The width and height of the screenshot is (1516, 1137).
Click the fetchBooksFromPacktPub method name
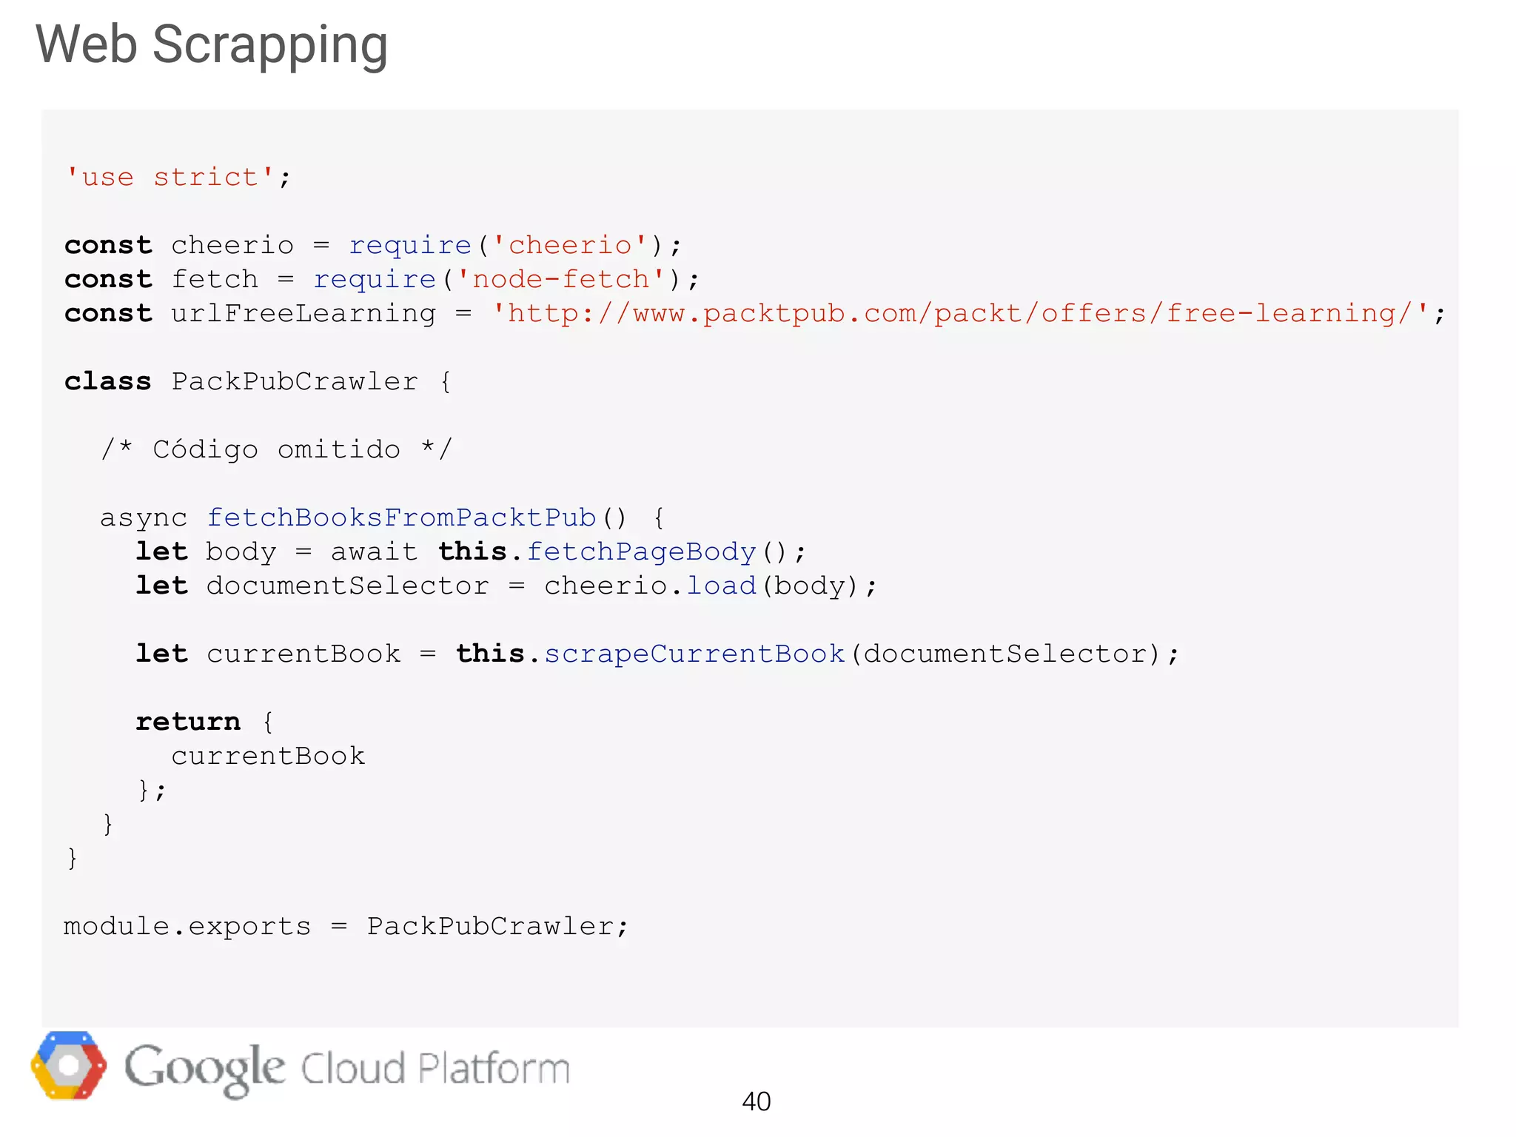pyautogui.click(x=401, y=517)
